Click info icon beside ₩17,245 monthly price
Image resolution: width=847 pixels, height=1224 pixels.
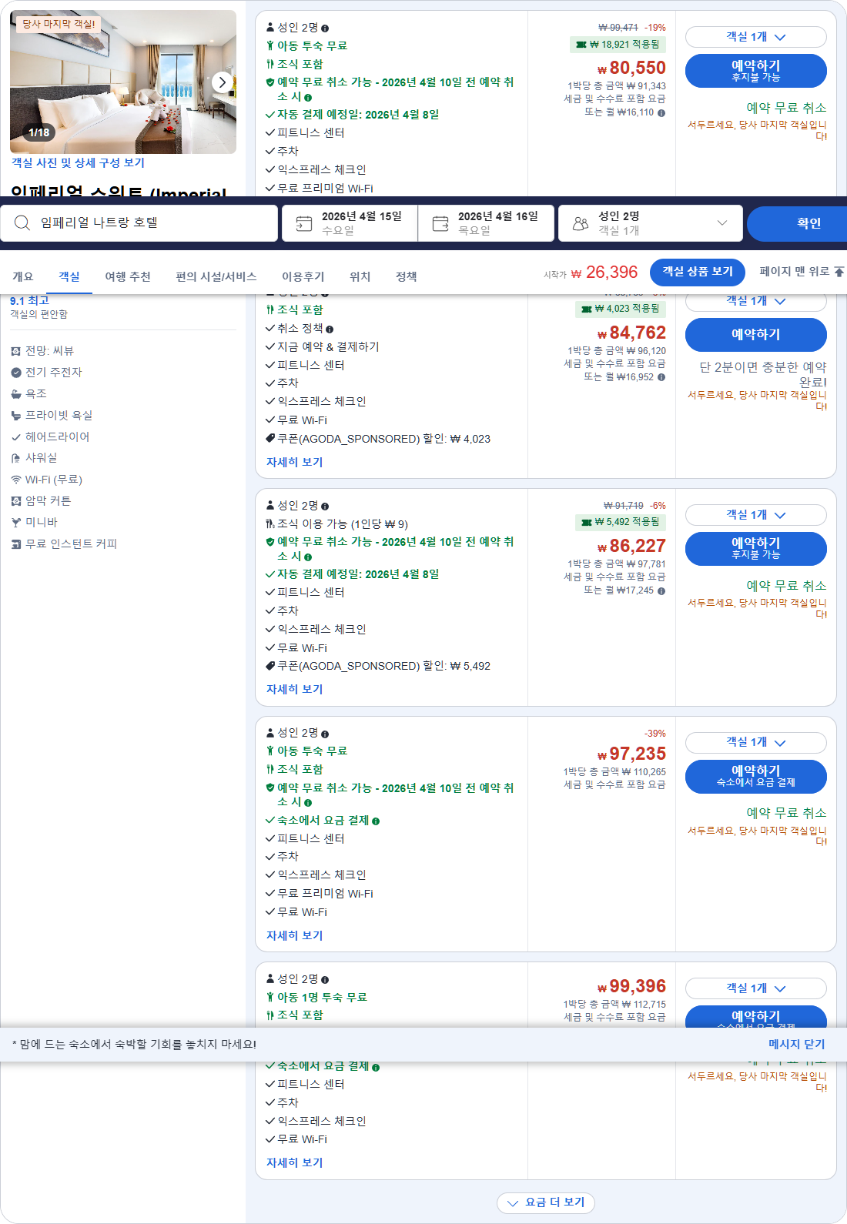[661, 590]
